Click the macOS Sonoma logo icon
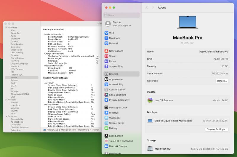The height and width of the screenshot is (157, 237). click(x=150, y=100)
